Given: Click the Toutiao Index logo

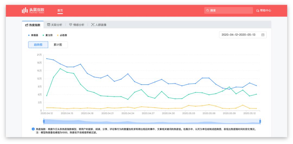Looking at the screenshot, I should (x=33, y=11).
